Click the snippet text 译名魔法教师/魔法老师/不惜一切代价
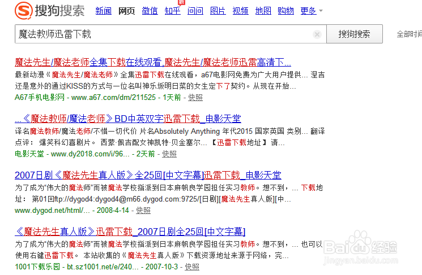Viewport: 422px width, 275px height. point(76,132)
